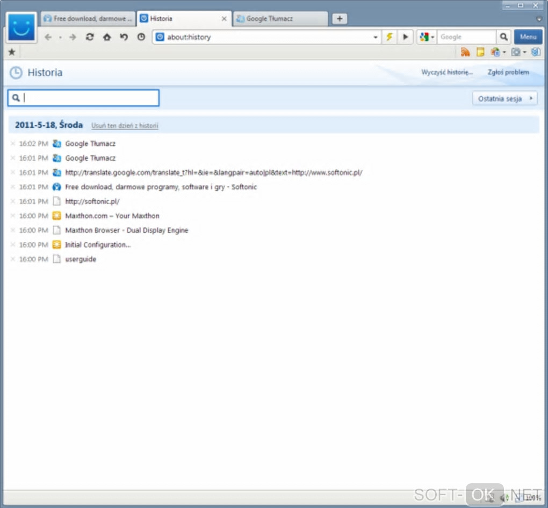Viewport: 548px width, 508px height.
Task: Switch the display engine with the lightning icon
Action: point(390,37)
